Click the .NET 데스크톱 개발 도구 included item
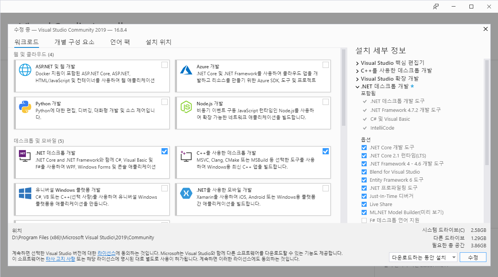Viewport: 498px width, 277px height. 397,101
